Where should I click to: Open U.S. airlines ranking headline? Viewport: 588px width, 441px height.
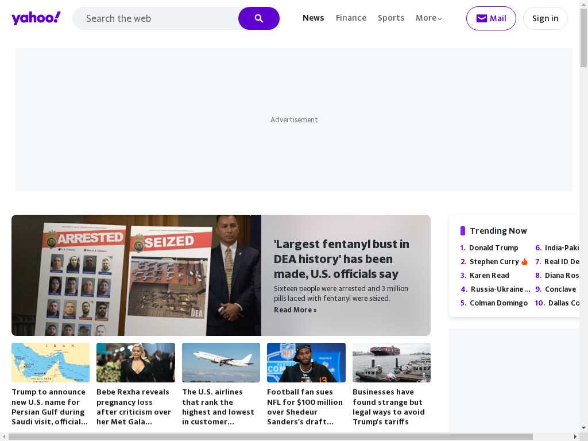coord(218,407)
